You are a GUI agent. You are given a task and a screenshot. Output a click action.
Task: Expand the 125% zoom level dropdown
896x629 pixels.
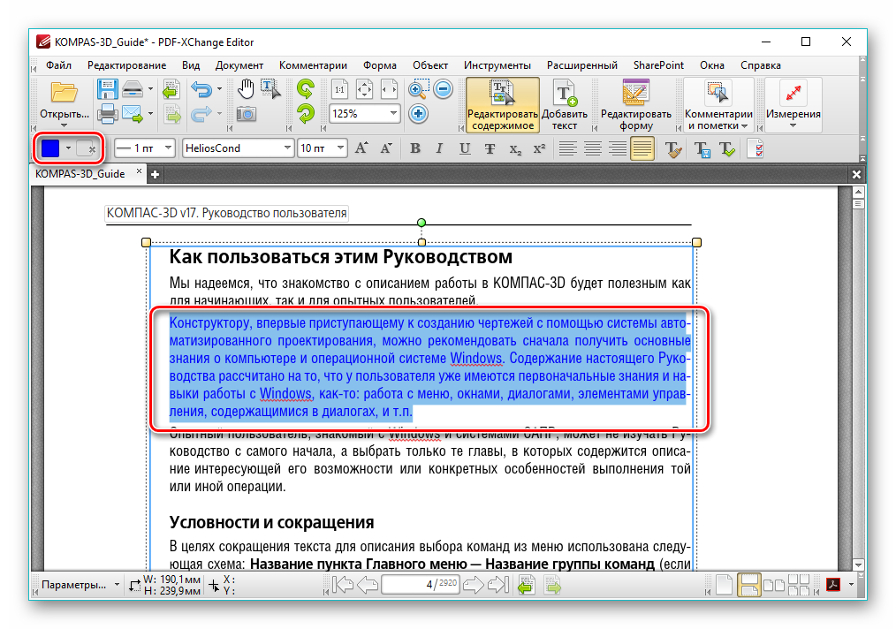coord(392,113)
